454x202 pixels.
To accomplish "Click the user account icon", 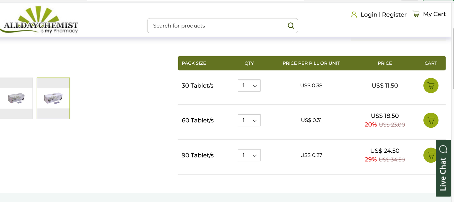I will tap(354, 14).
